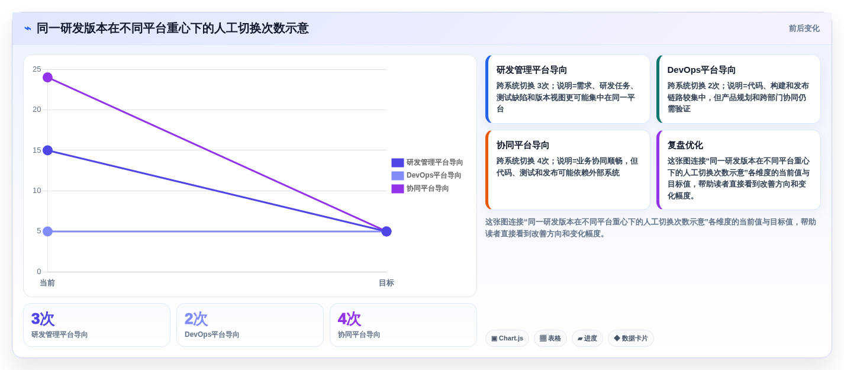
Task: Click the 研发管理平台导向 legend label text
Action: tap(435, 162)
